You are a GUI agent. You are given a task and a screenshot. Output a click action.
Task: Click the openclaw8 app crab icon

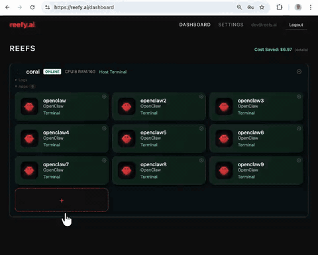[127, 170]
